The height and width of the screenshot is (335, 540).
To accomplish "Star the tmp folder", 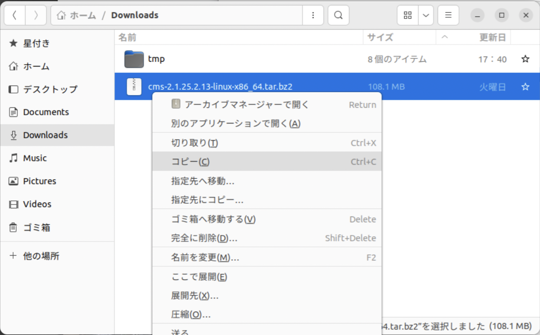I will pyautogui.click(x=525, y=59).
